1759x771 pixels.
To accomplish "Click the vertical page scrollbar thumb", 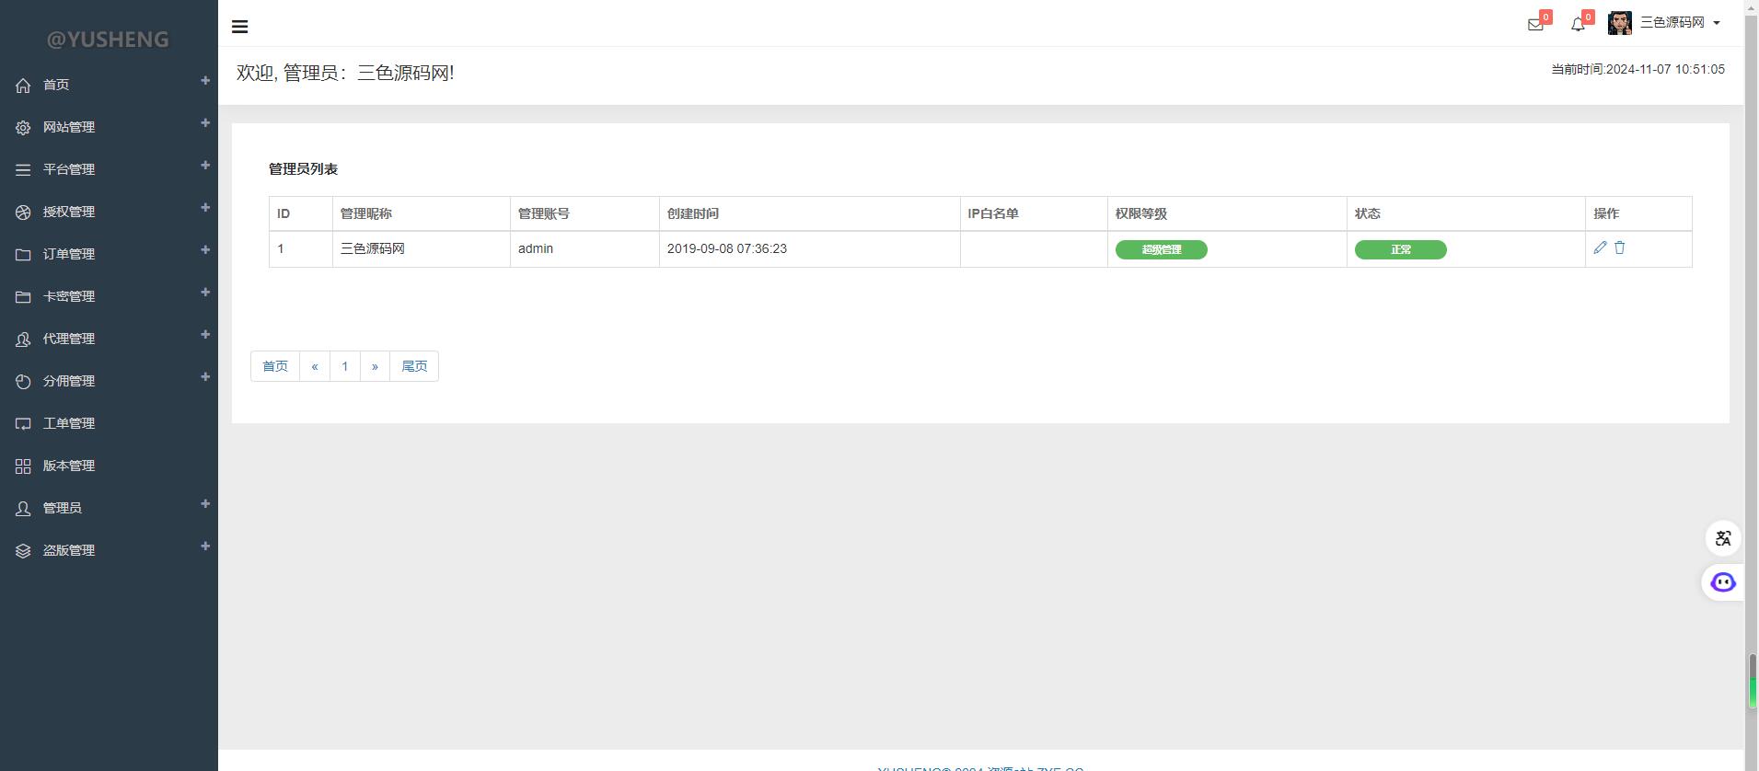I will pos(1752,681).
